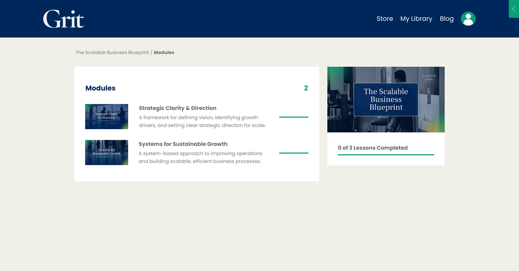Open the Scalable Business Blueprint course image
The image size is (519, 271).
tap(386, 99)
